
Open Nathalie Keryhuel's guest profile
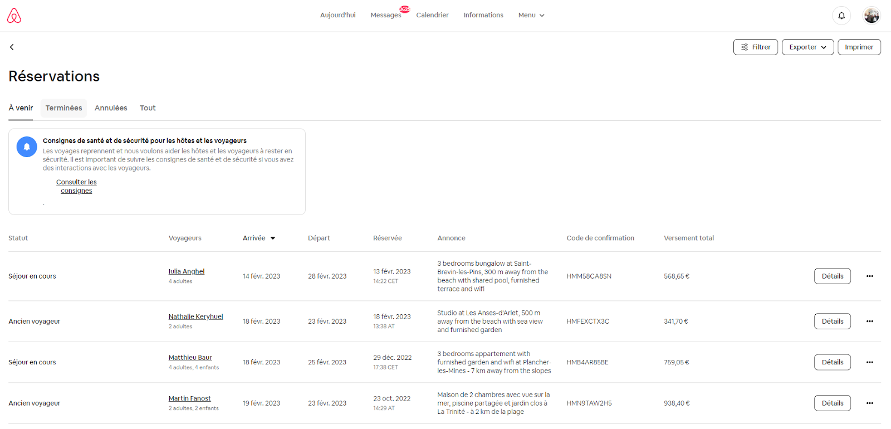tap(195, 317)
